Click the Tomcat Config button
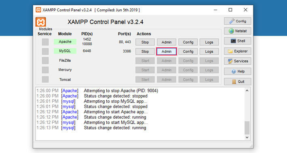287x153 pixels. tap(188, 79)
